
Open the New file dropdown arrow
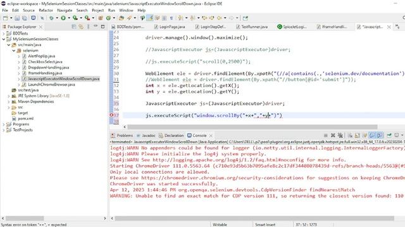[x=11, y=18]
